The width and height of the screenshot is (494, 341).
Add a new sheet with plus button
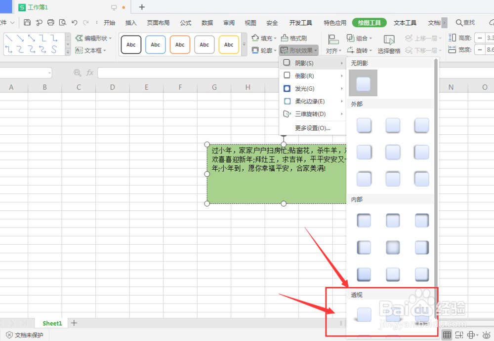(74, 323)
